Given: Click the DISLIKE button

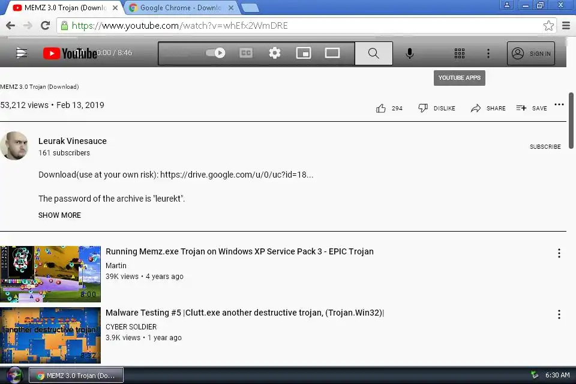Looking at the screenshot, I should click(x=436, y=108).
